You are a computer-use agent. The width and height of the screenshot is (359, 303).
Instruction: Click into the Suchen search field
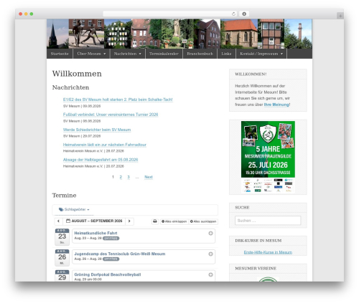coord(268,221)
